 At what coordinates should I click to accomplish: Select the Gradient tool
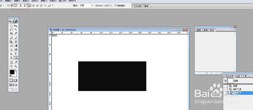[16, 46]
